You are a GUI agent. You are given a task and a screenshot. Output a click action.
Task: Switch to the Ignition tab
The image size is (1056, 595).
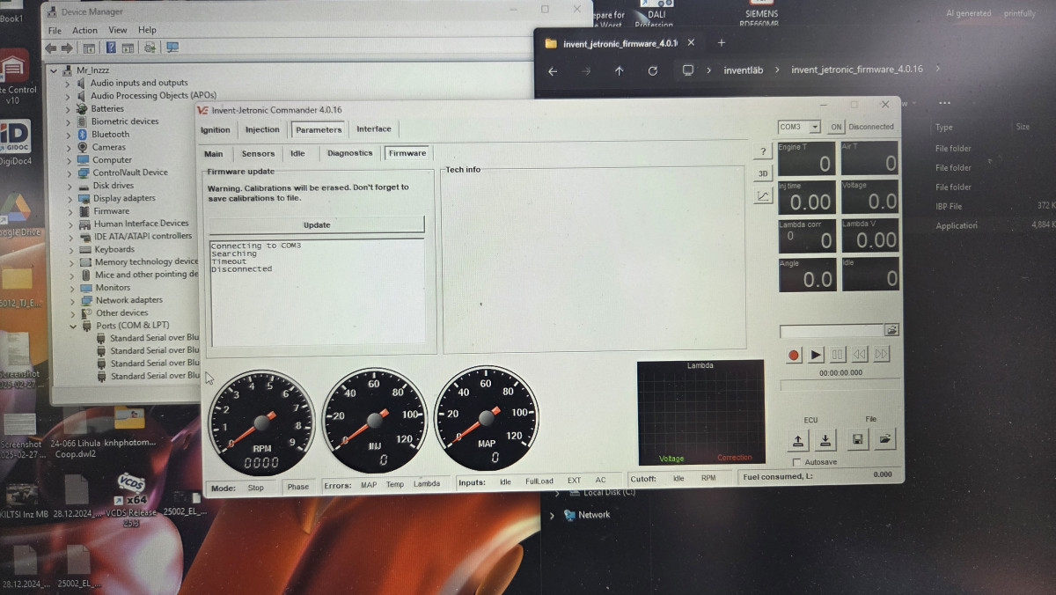216,129
